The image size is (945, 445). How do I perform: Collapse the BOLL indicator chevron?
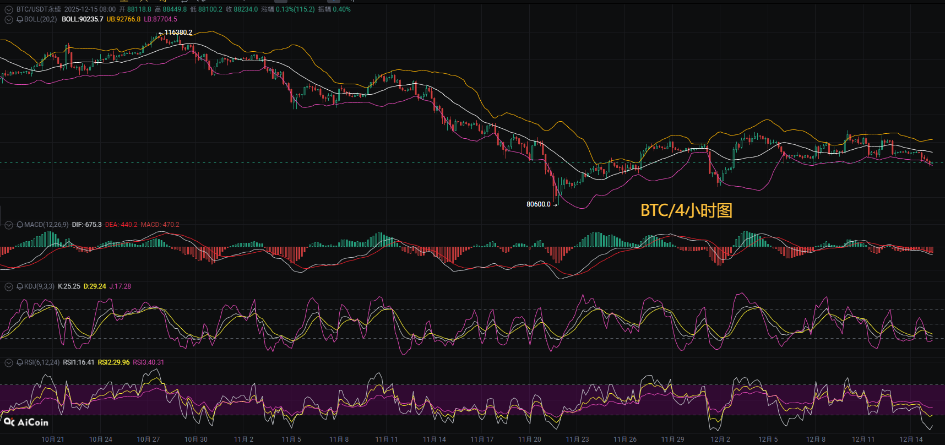(8, 19)
